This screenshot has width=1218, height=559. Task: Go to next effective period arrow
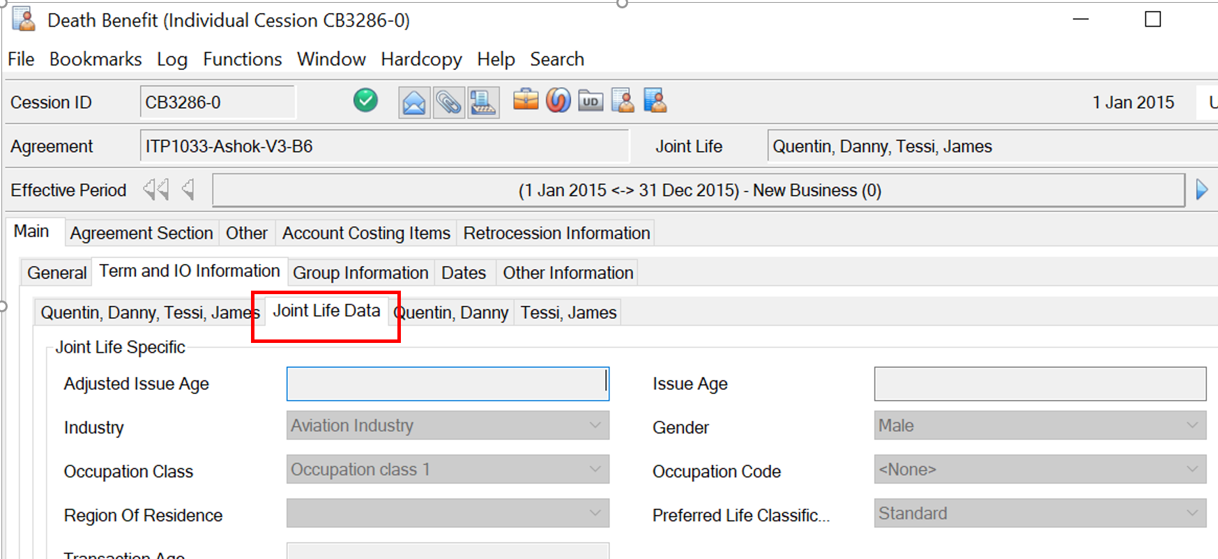pos(1202,190)
